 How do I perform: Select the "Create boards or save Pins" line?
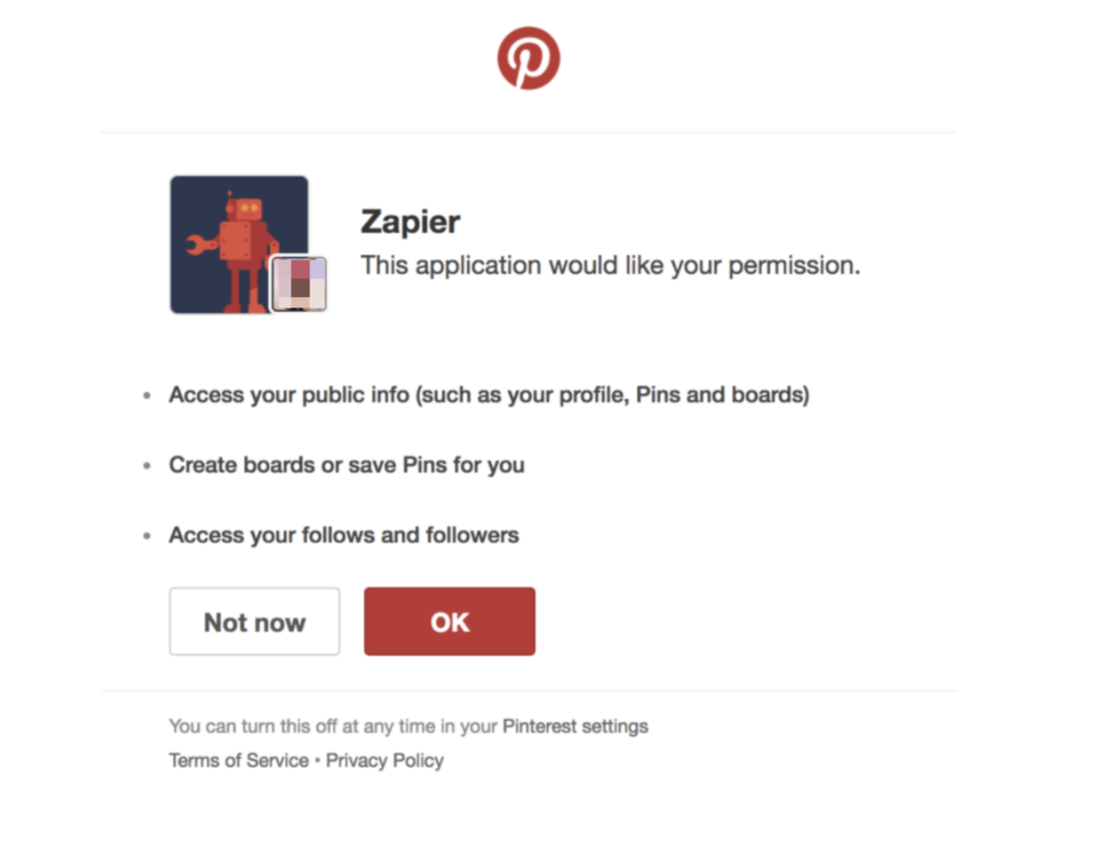pos(347,465)
